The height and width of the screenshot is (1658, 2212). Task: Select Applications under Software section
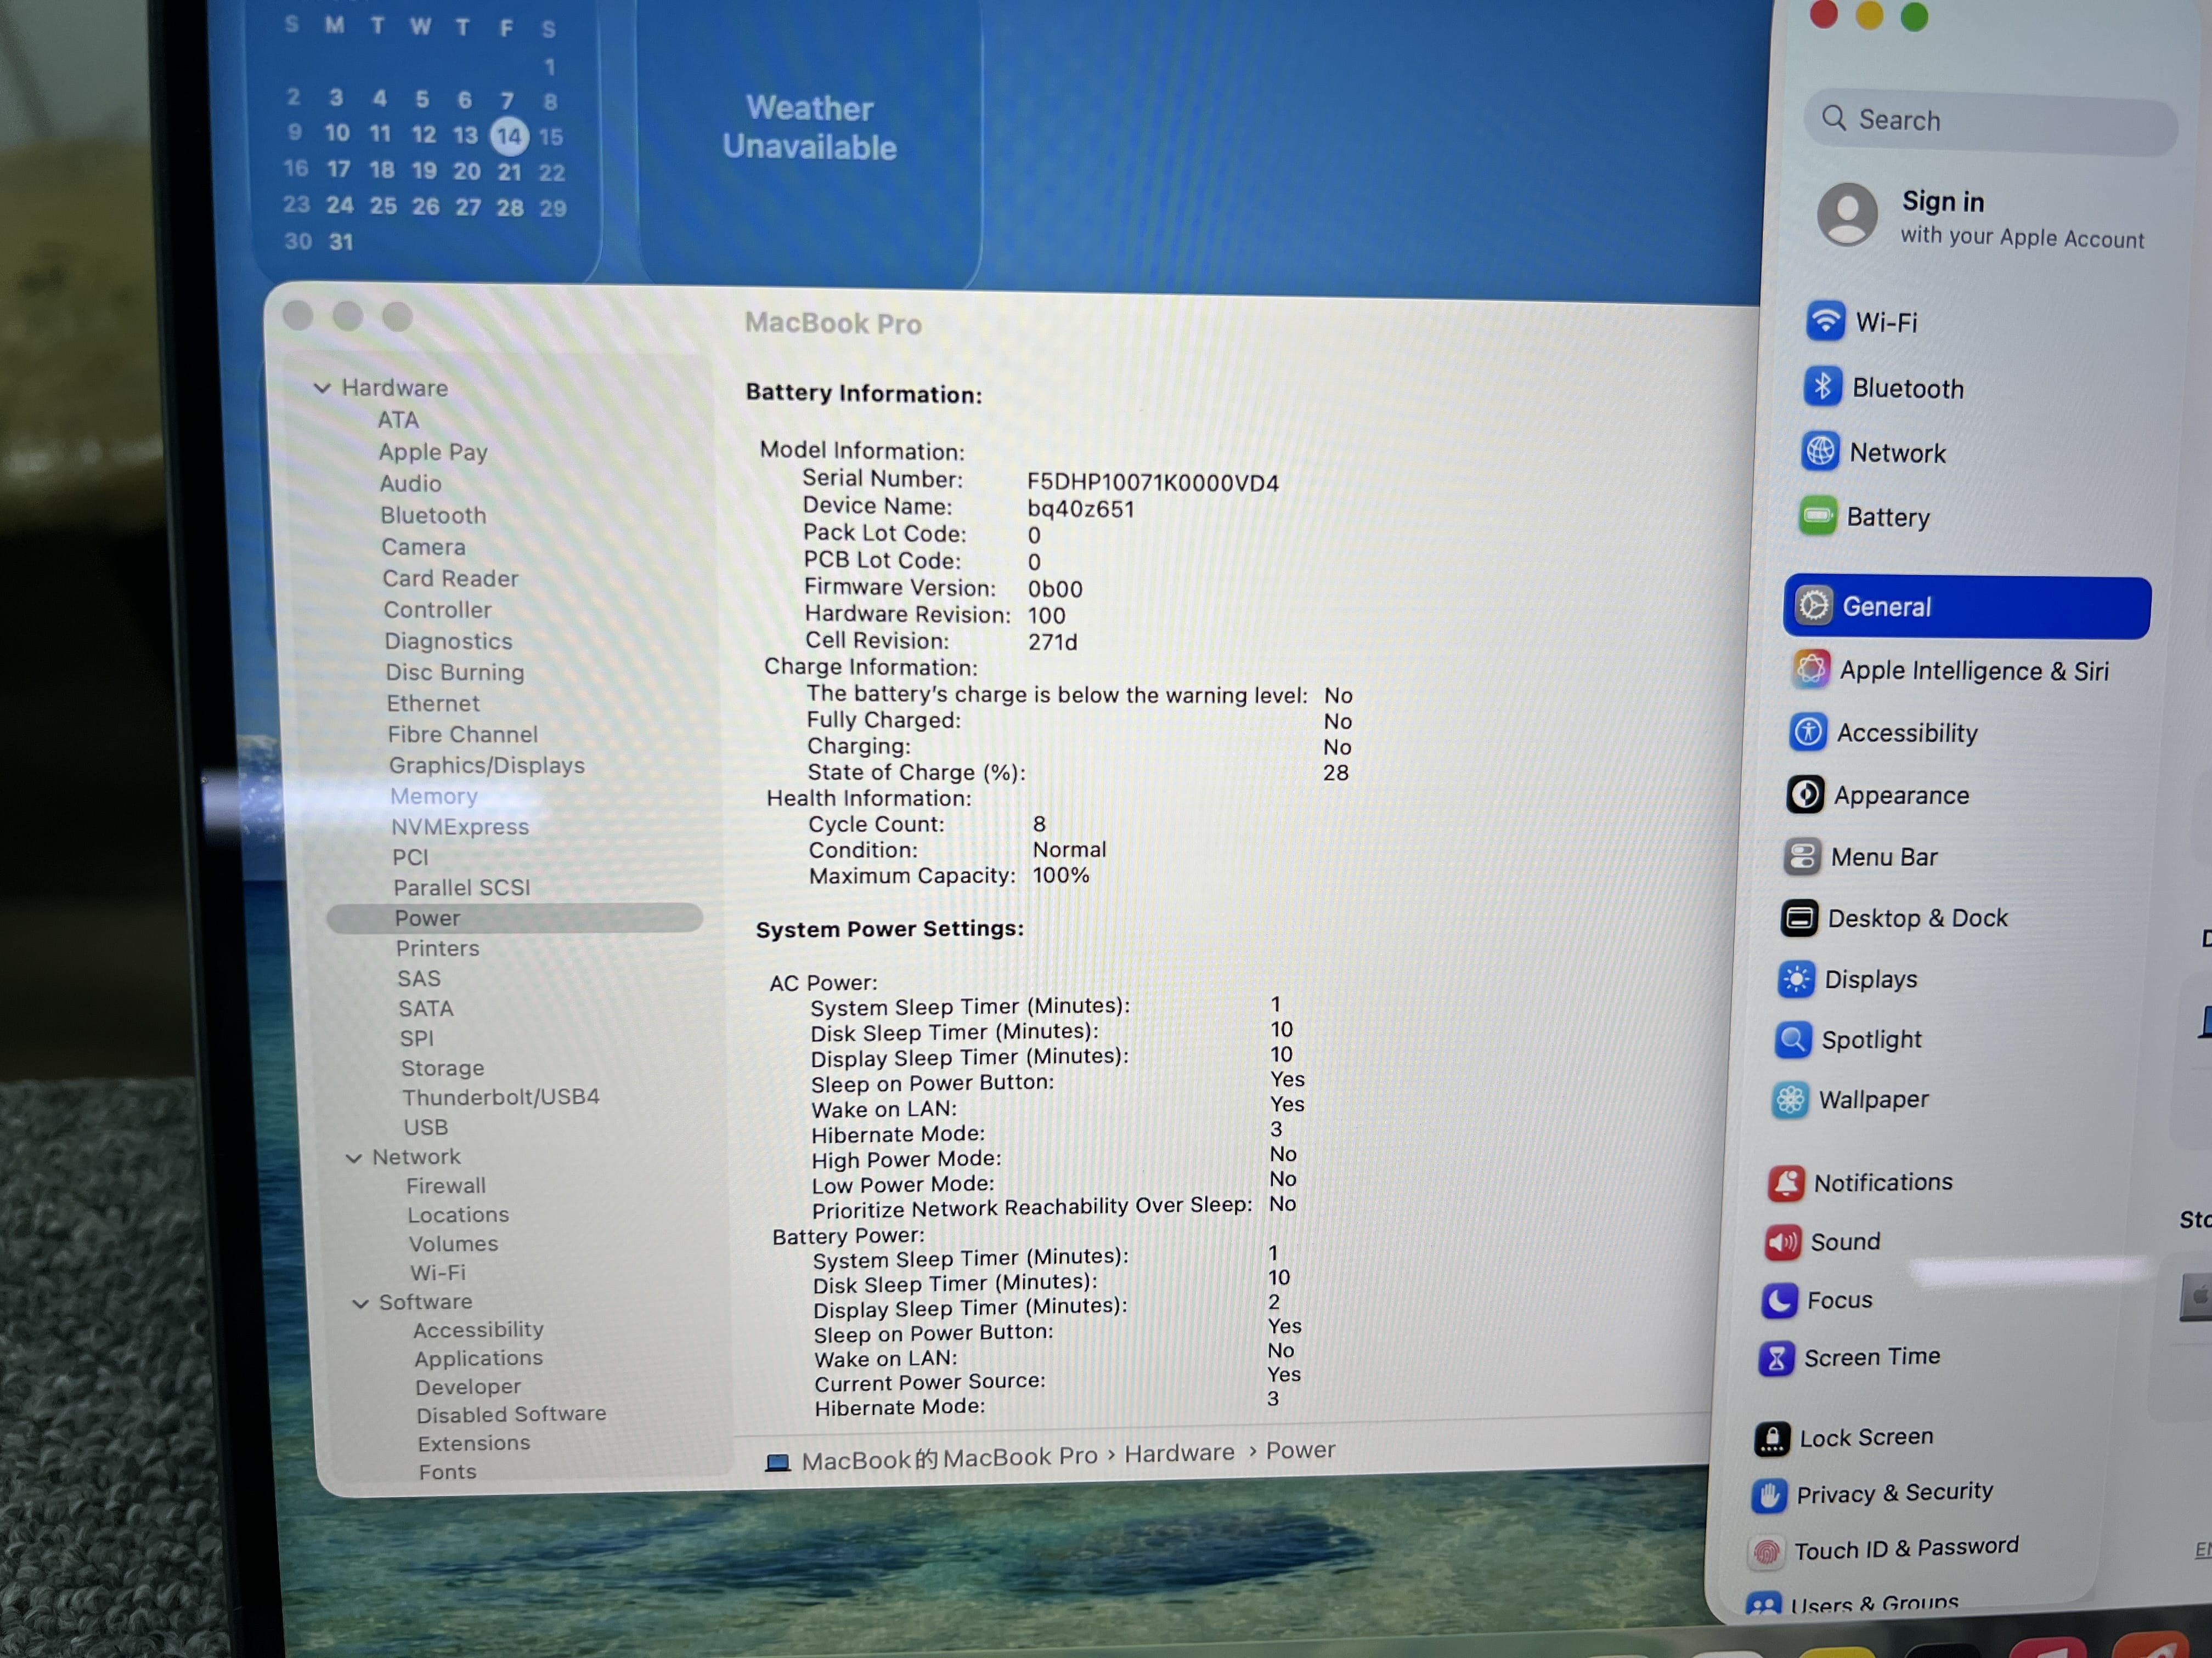(478, 1358)
